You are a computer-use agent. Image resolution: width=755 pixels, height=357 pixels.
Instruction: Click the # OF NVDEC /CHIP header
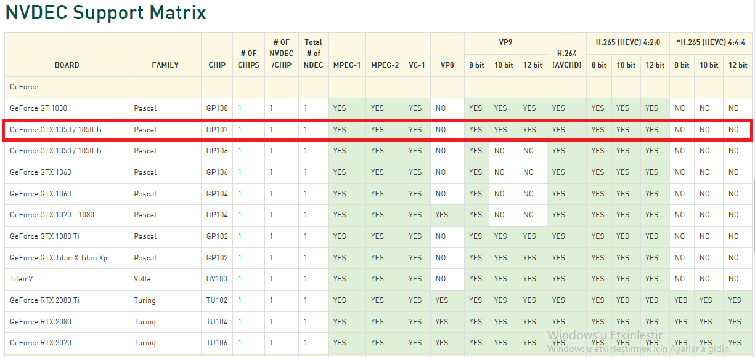[x=282, y=54]
